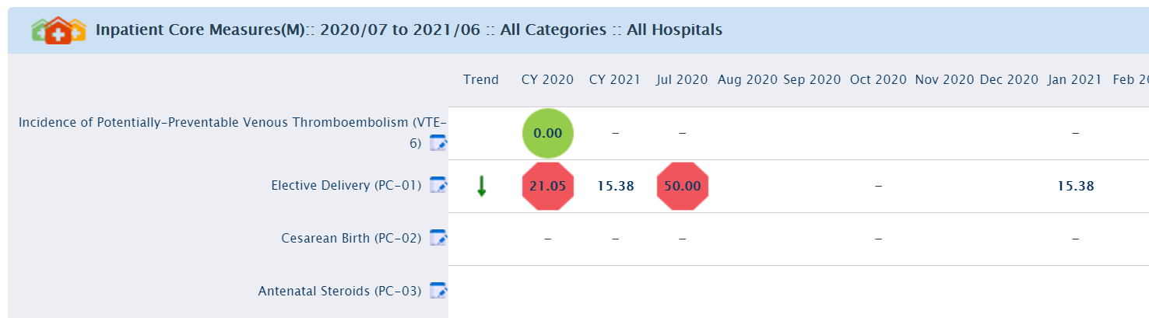
Task: Open Cesarean Birth (PC-02) measure
Action: tap(351, 239)
